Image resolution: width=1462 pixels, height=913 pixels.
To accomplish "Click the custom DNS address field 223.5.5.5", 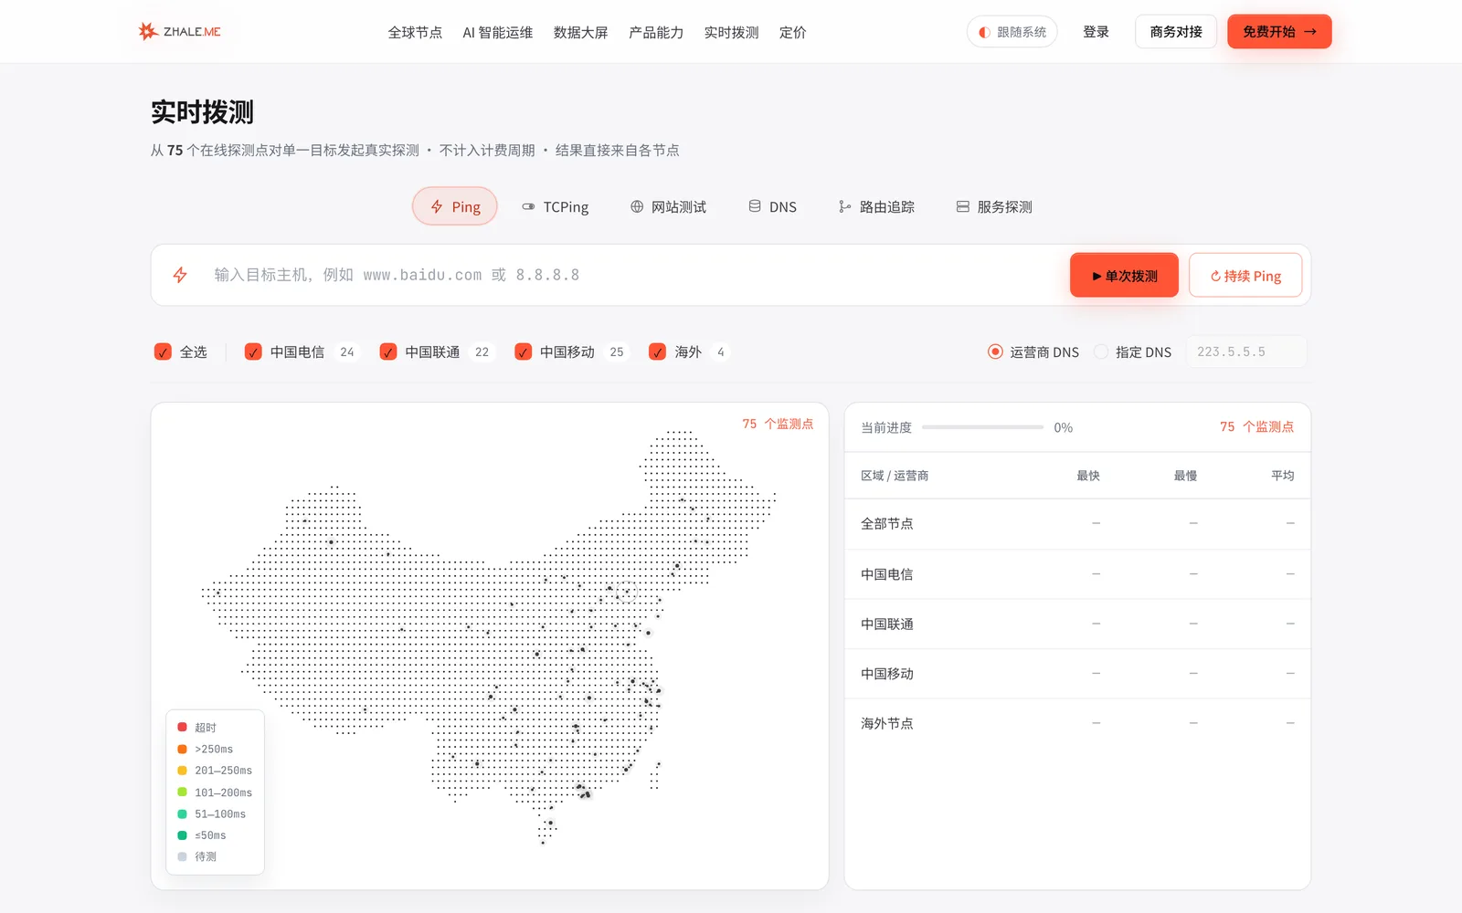I will (x=1246, y=352).
